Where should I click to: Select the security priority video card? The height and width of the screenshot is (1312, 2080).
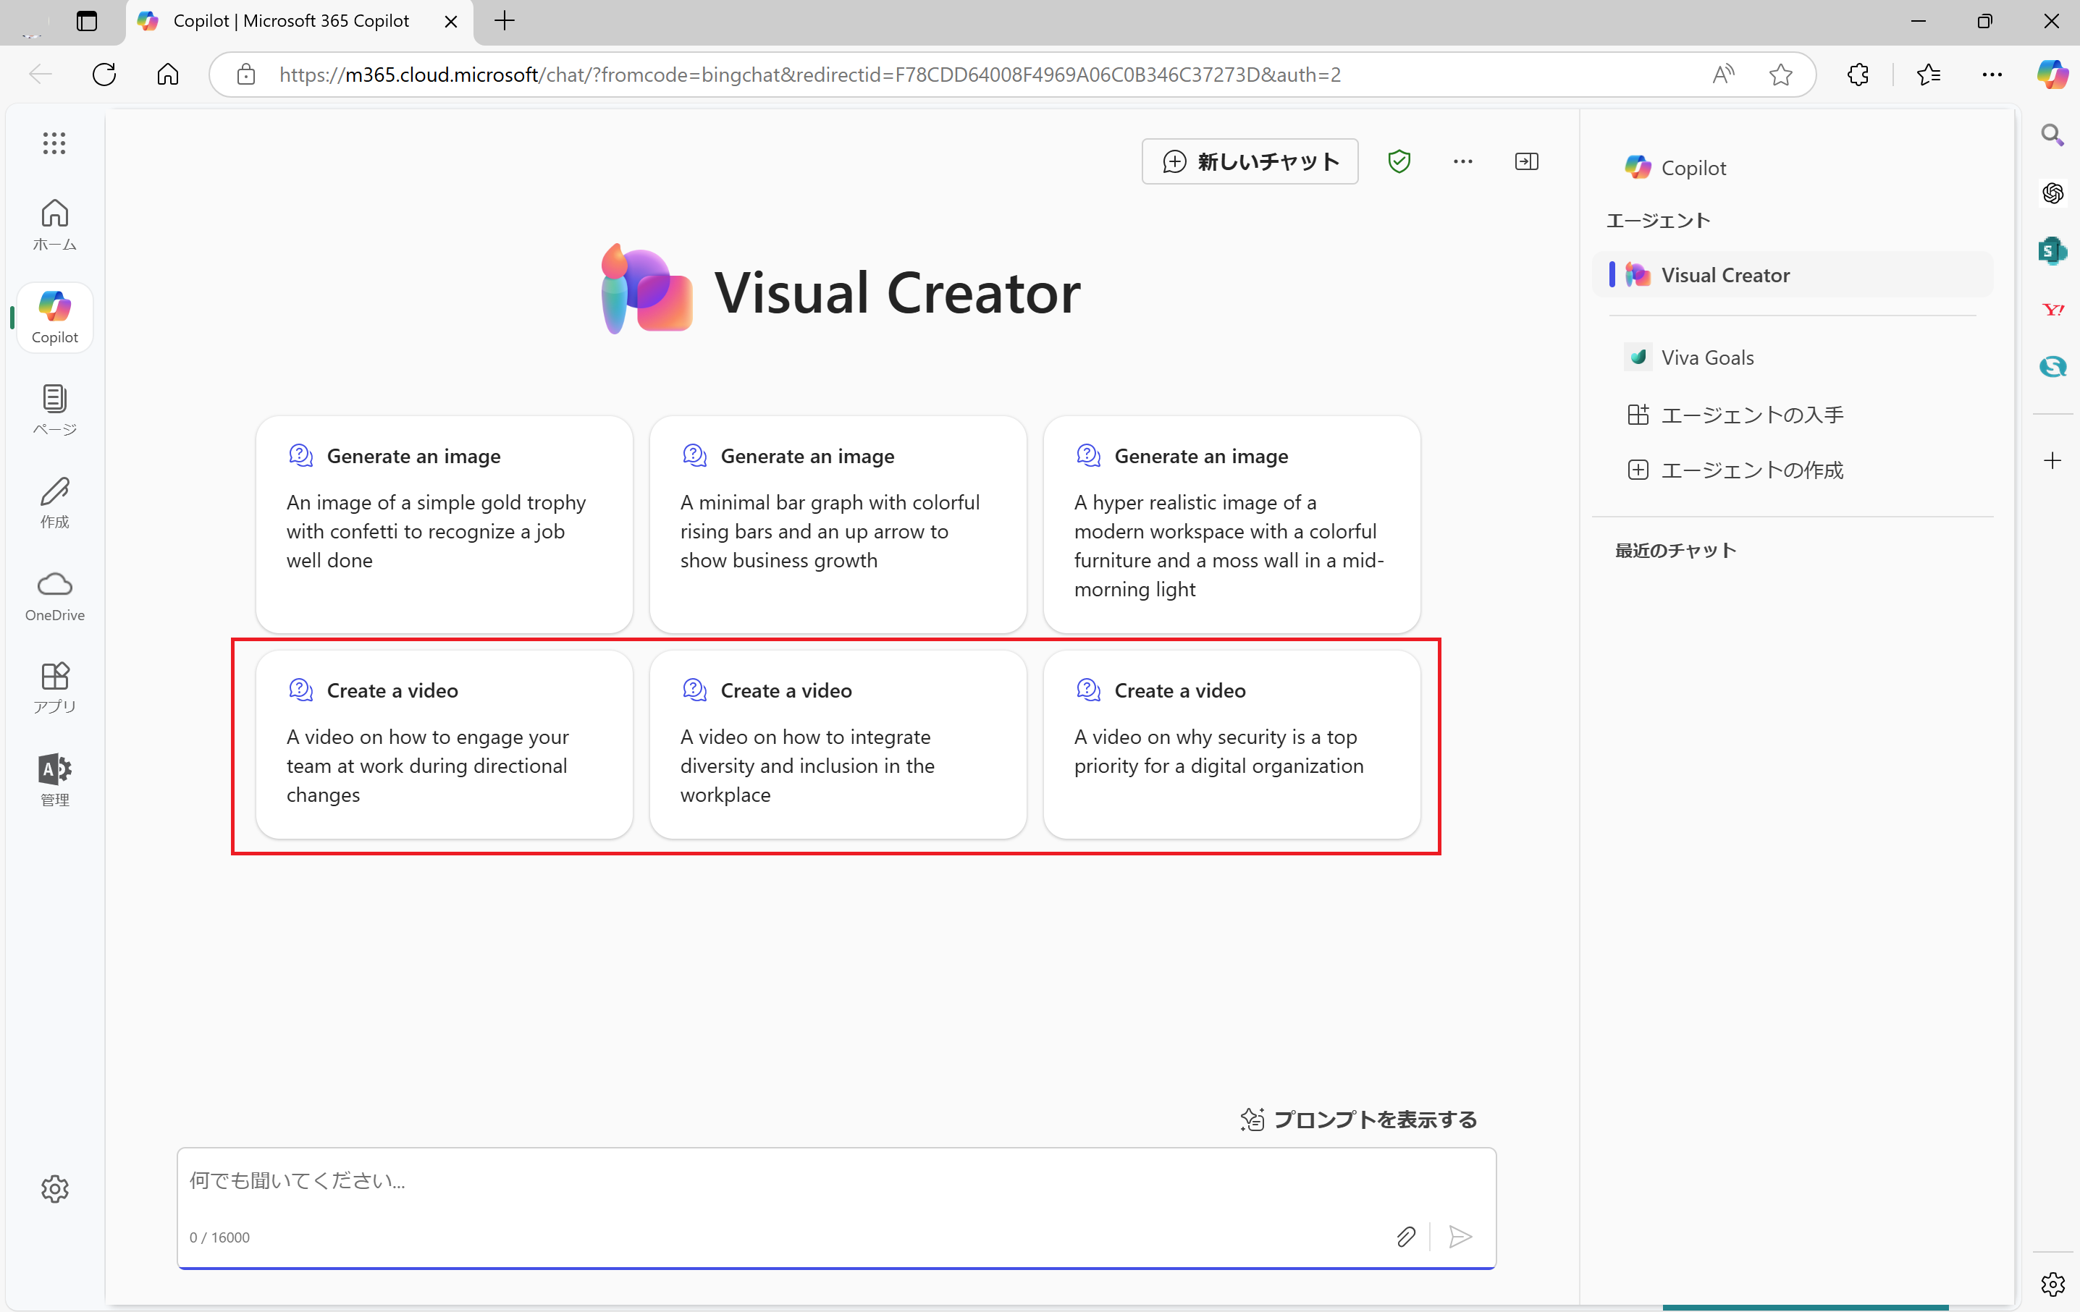[x=1231, y=744]
